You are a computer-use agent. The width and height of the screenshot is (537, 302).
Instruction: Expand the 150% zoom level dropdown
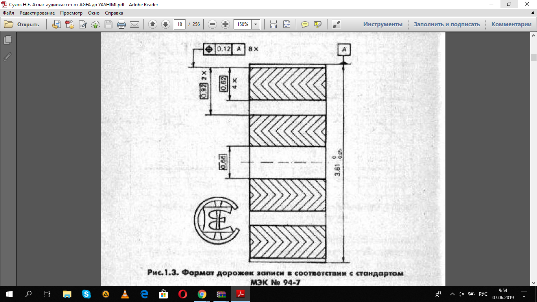point(256,24)
